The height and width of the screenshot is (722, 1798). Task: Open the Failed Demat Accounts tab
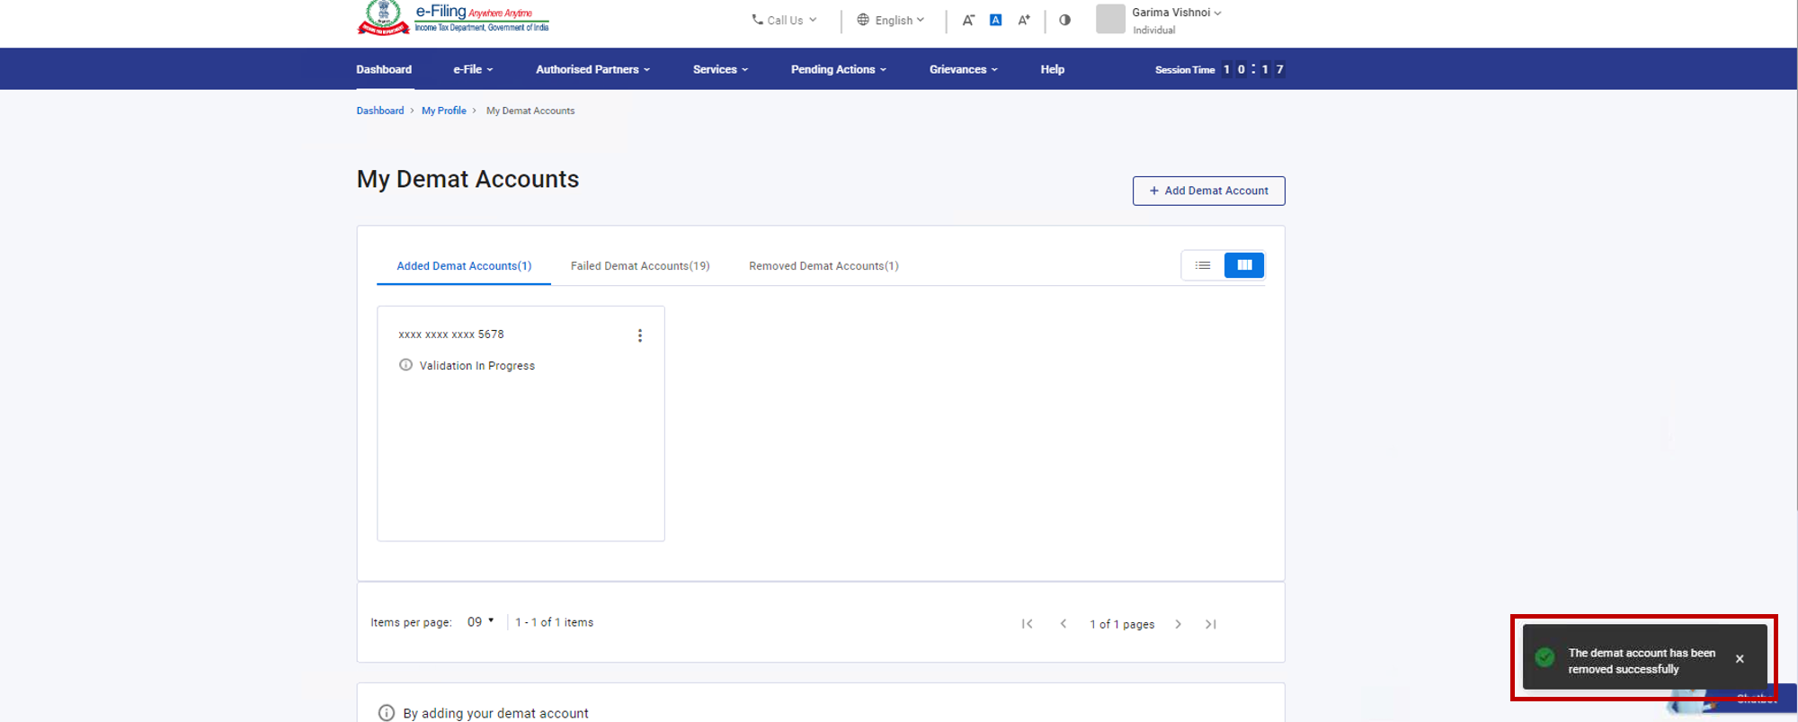pyautogui.click(x=639, y=266)
